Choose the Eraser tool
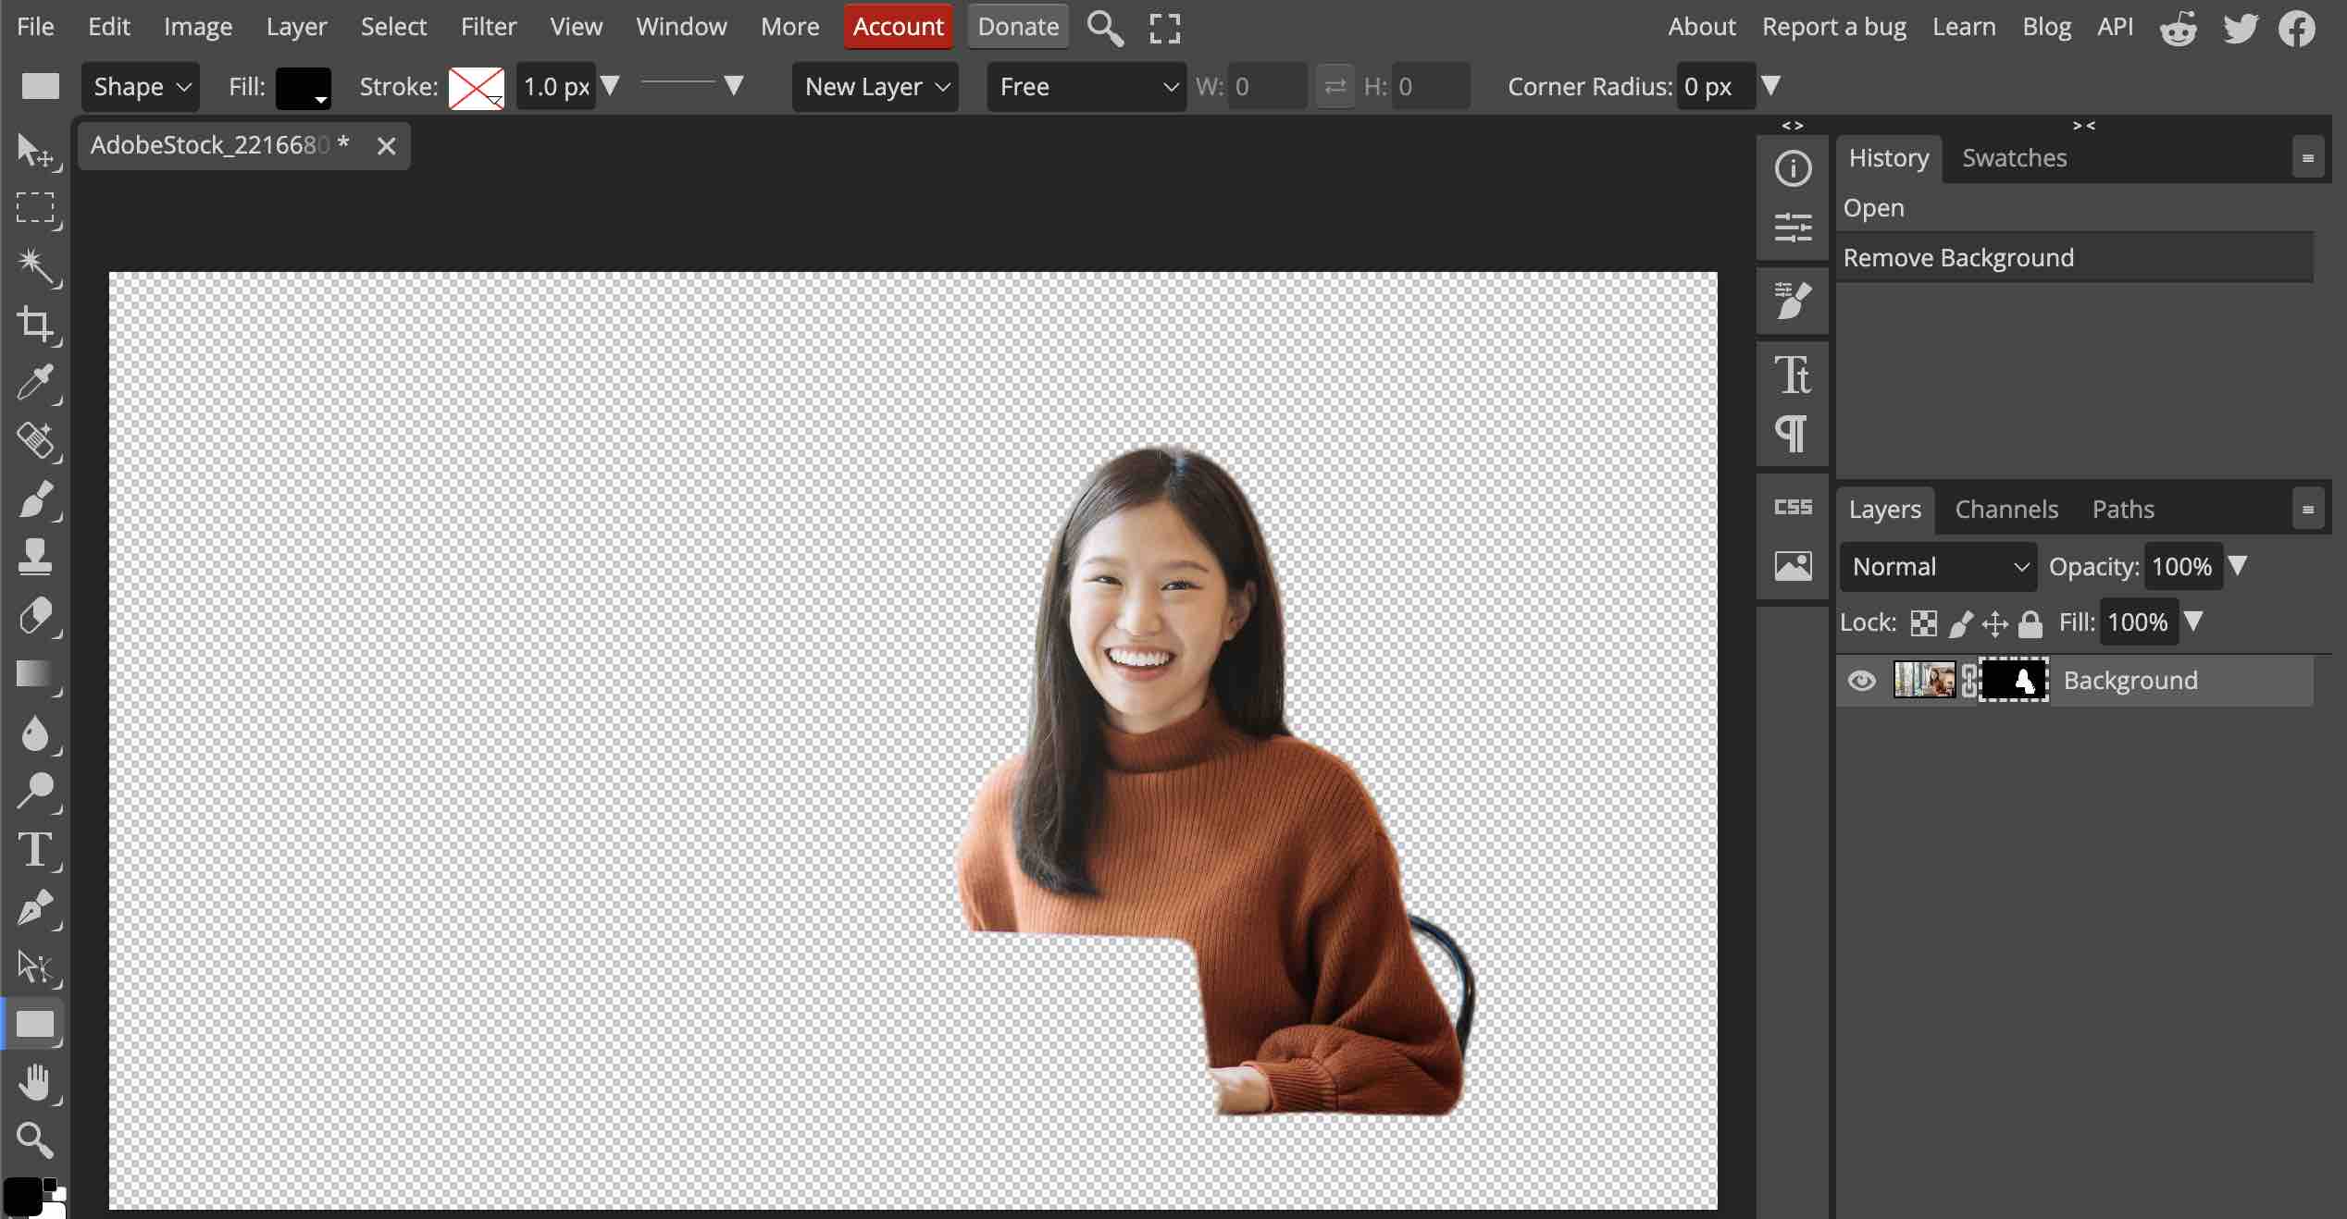This screenshot has height=1219, width=2347. click(x=35, y=616)
